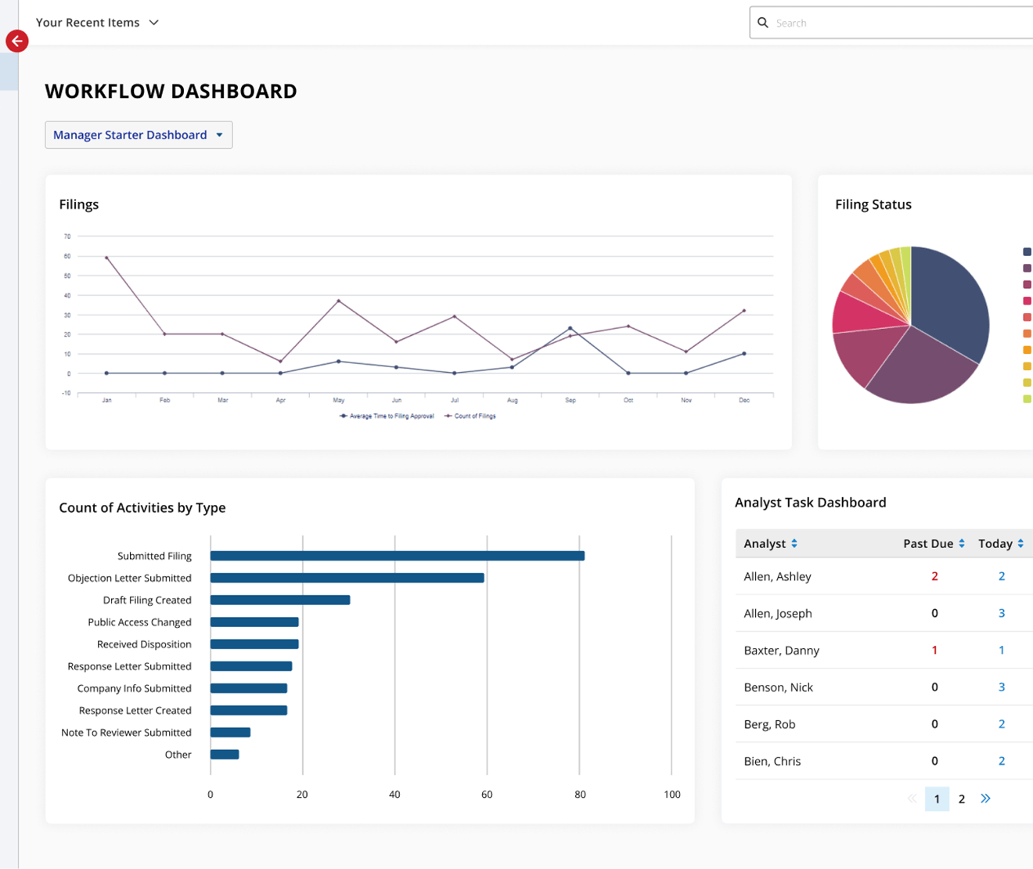The image size is (1033, 869).
Task: Open Benson, Nick today task count
Action: (x=1002, y=687)
